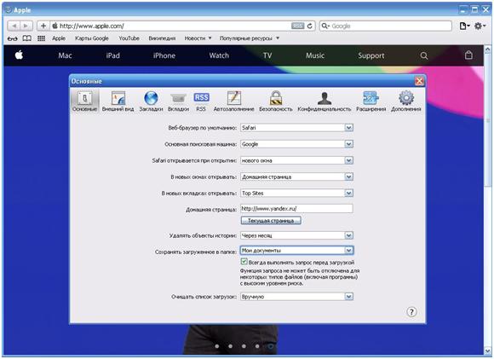Click the page scrollbar up arrow
494x359 pixels.
pos(487,49)
